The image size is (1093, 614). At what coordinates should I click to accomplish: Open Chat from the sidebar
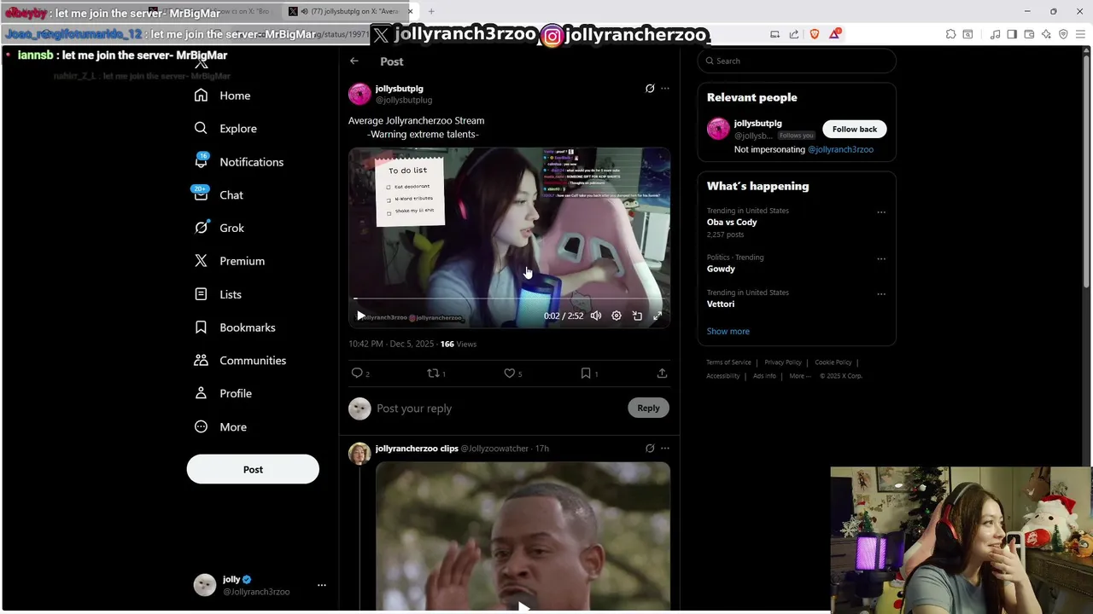point(219,194)
